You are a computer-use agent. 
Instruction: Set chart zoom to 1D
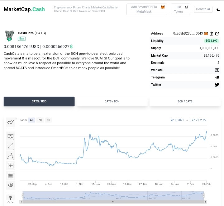(x=49, y=120)
